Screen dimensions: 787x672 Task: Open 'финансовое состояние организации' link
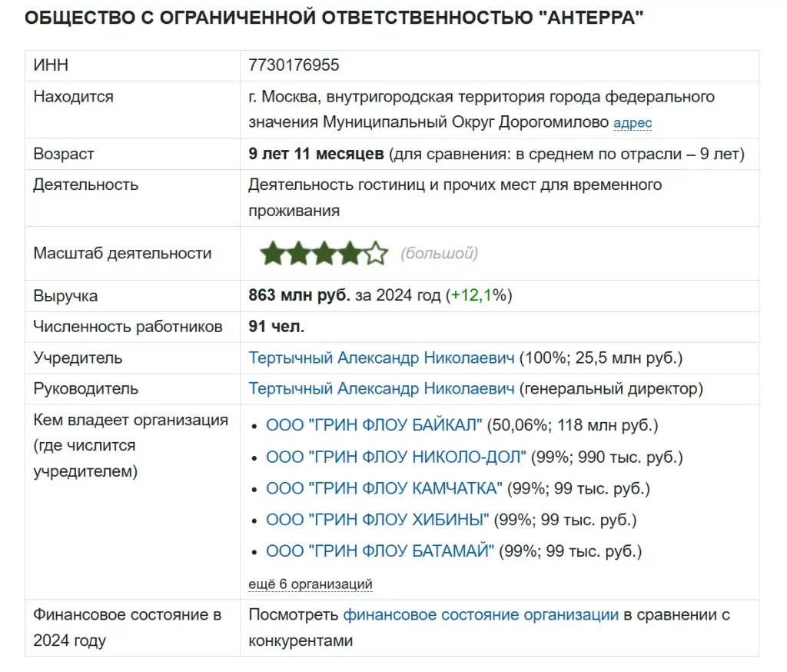pyautogui.click(x=481, y=615)
